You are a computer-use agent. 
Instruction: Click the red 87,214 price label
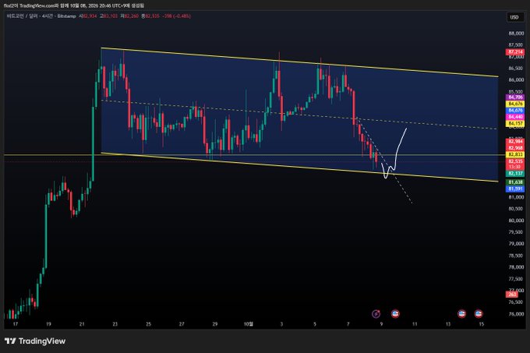tap(515, 51)
